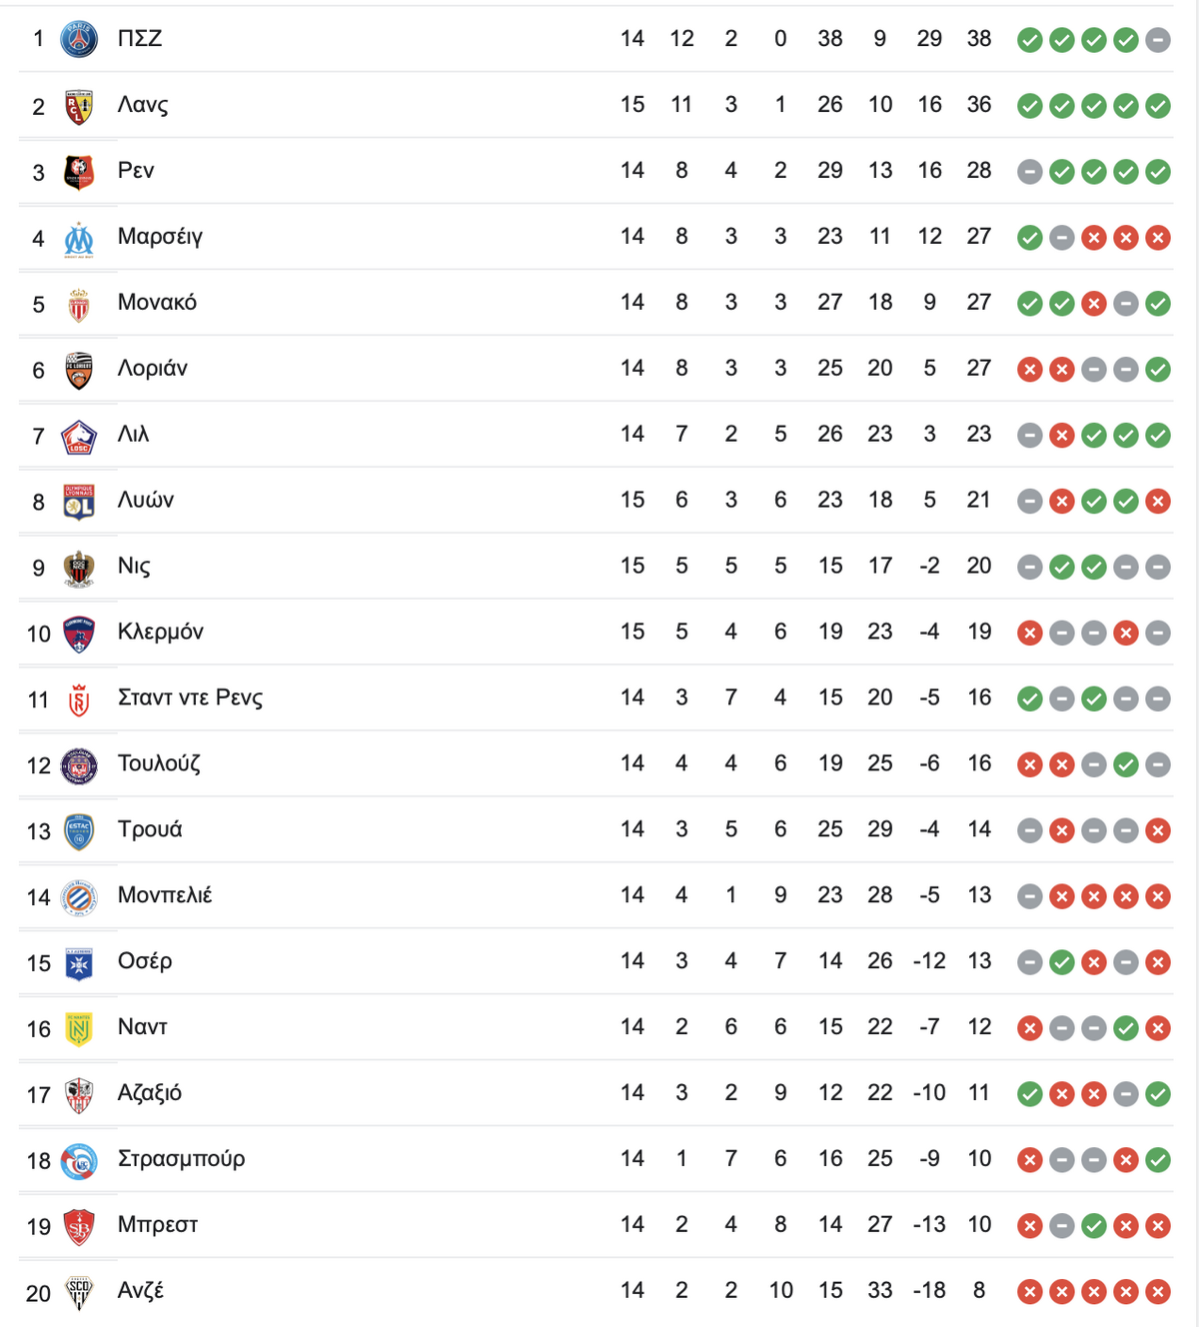Click Αζαξιό's first green win form icon
1199x1327 pixels.
pos(1030,1094)
